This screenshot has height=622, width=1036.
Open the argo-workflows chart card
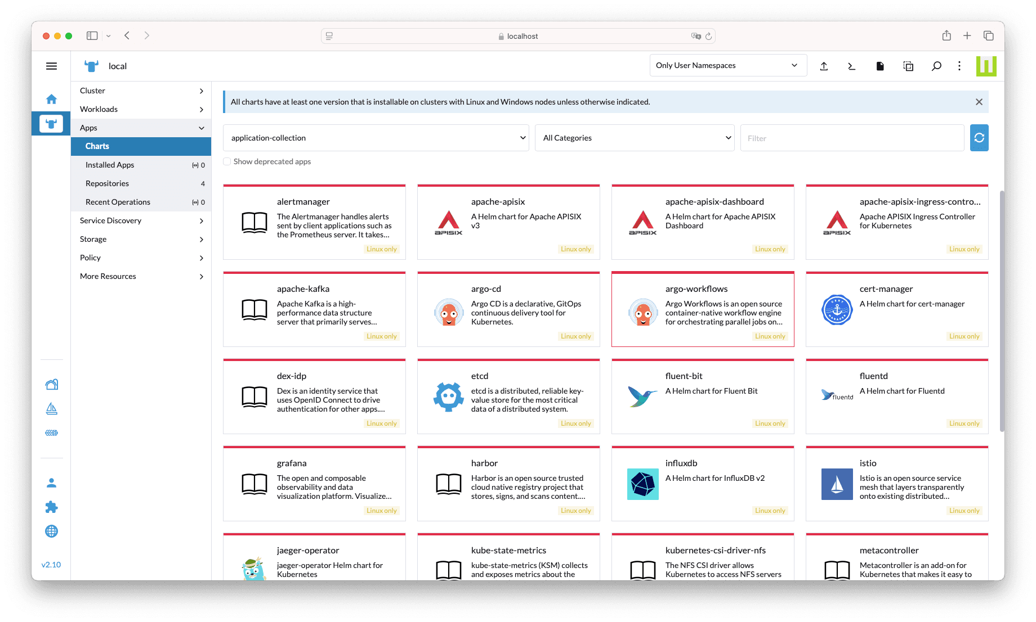pyautogui.click(x=703, y=309)
